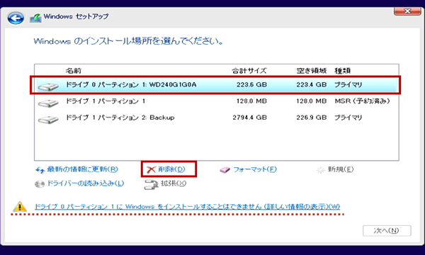Screen dimensions: 425x255
Task: Click the 空き領域 column header
Action: tap(312, 71)
